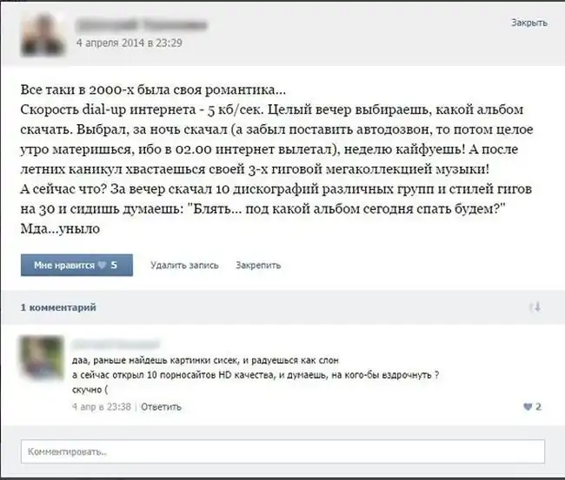Click the like count '5' on the post
The image size is (565, 480).
click(114, 266)
